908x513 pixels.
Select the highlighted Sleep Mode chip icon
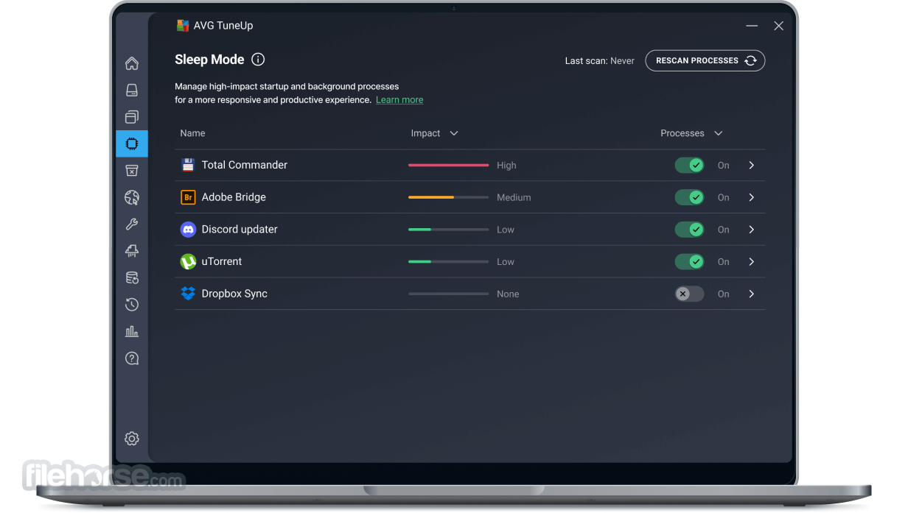click(132, 144)
